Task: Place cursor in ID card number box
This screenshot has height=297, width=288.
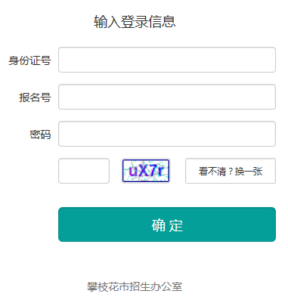Action: pyautogui.click(x=167, y=60)
